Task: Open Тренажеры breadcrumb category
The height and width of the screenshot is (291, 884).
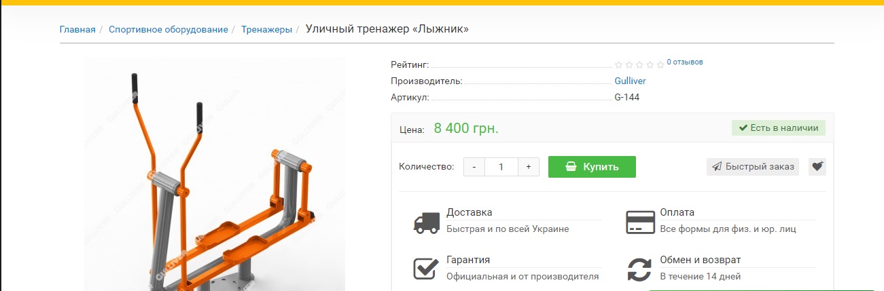Action: [x=266, y=29]
